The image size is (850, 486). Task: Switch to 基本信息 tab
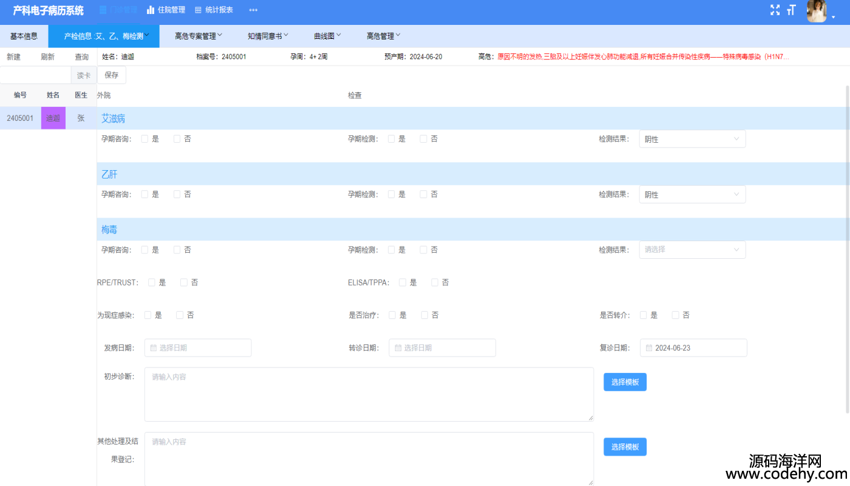click(x=24, y=36)
